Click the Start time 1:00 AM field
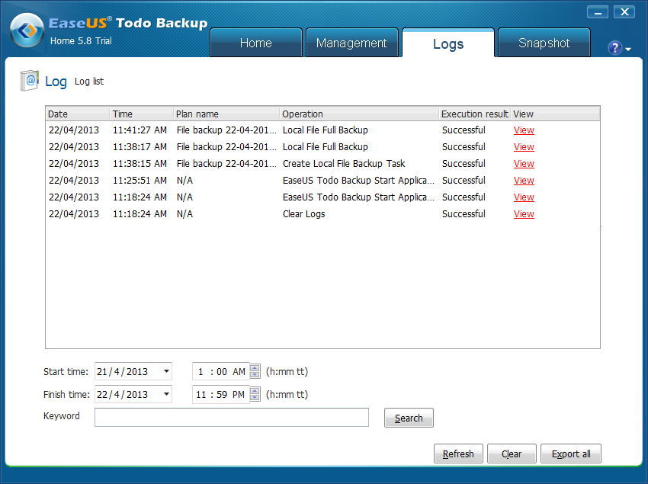Image resolution: width=648 pixels, height=484 pixels. point(221,372)
